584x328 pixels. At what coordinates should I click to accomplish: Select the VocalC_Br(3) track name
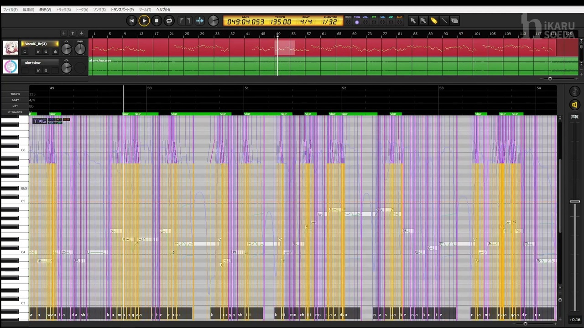(40, 44)
